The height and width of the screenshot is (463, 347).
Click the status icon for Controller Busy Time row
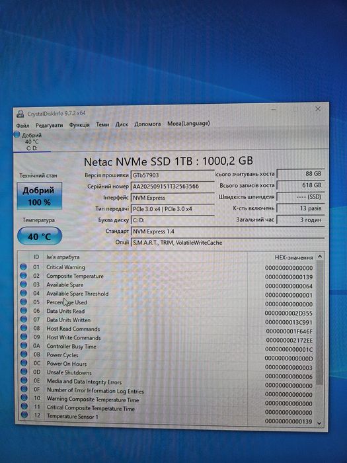click(24, 345)
